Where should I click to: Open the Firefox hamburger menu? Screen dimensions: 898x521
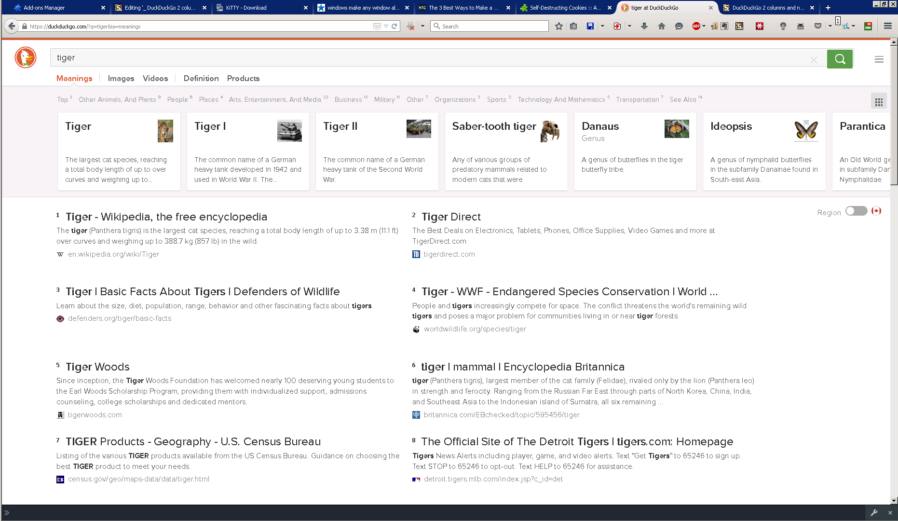coord(887,26)
